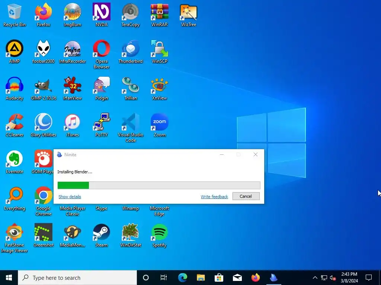381x285 pixels.
Task: Select the Recycle Bin desktop icon
Action: coord(15,14)
